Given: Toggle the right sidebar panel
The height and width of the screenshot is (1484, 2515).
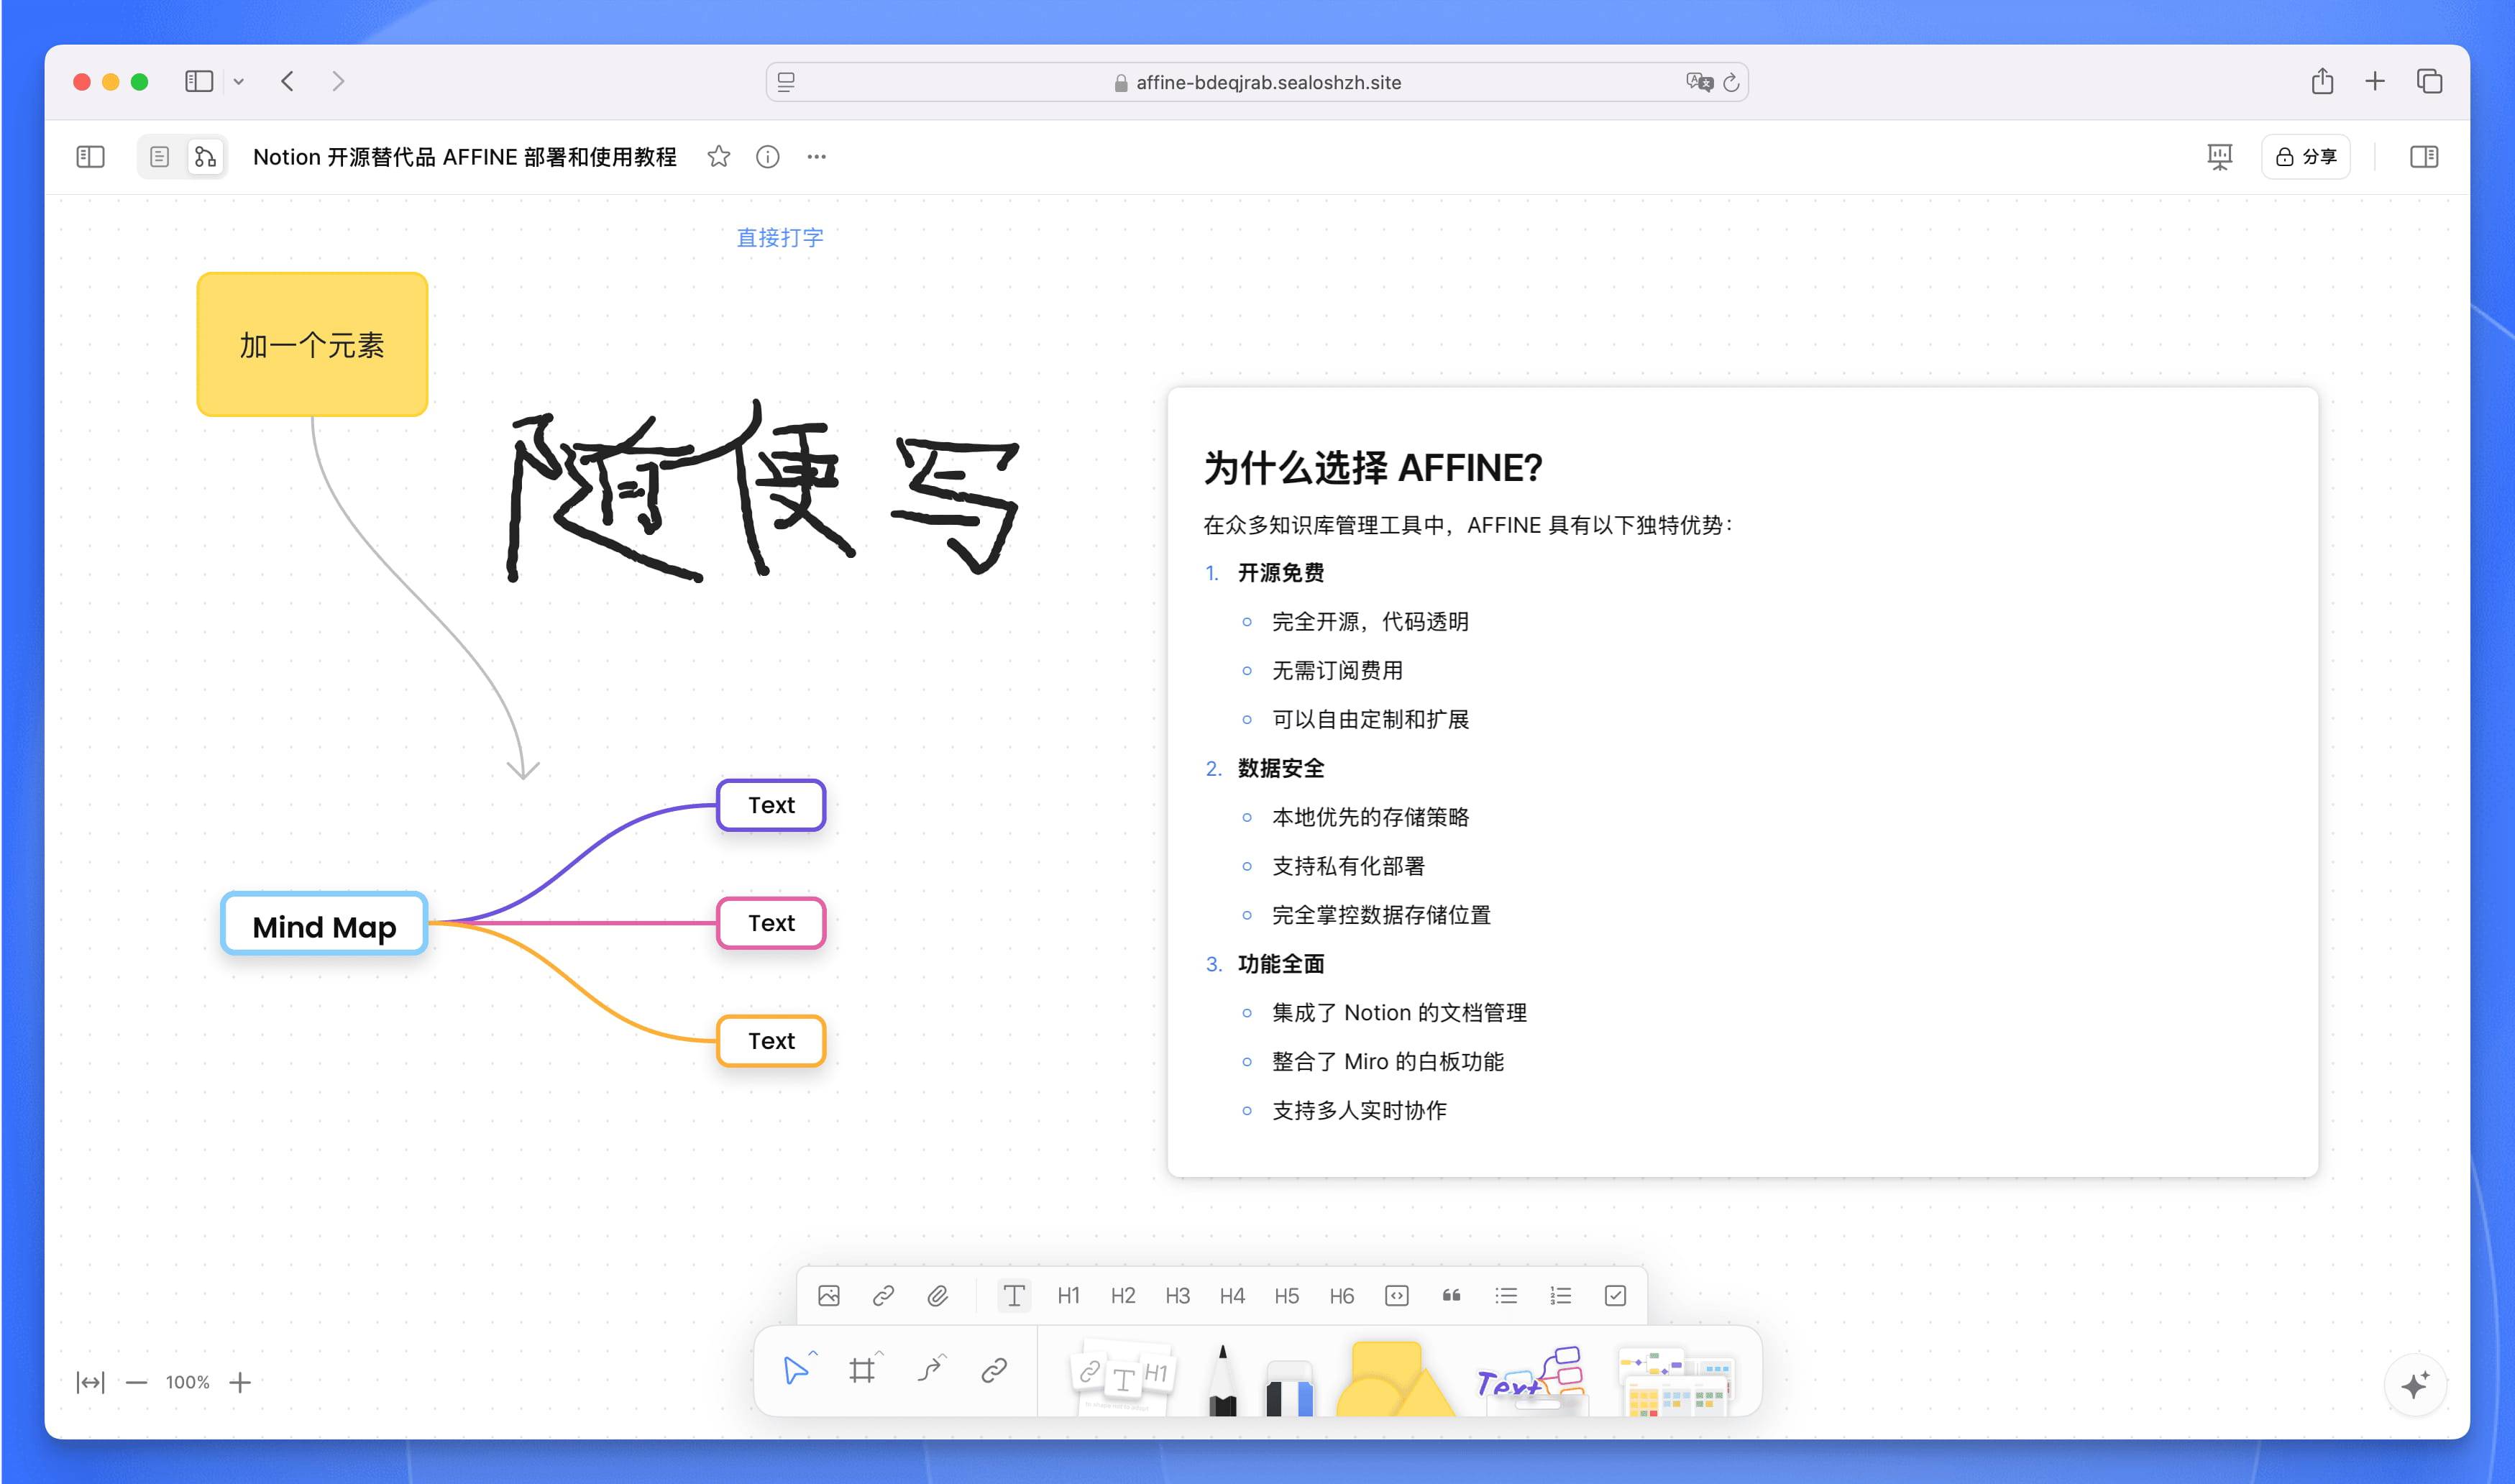Looking at the screenshot, I should tap(2423, 157).
